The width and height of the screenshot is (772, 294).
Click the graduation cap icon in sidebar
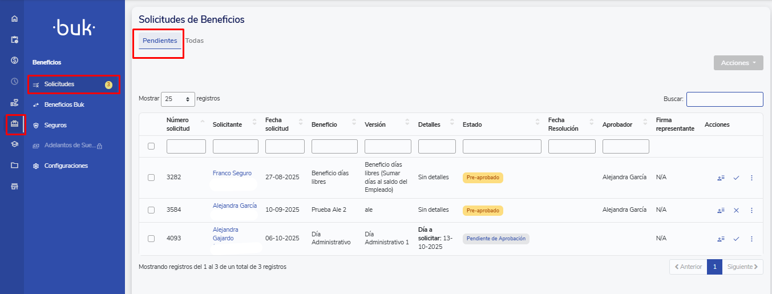[x=14, y=144]
